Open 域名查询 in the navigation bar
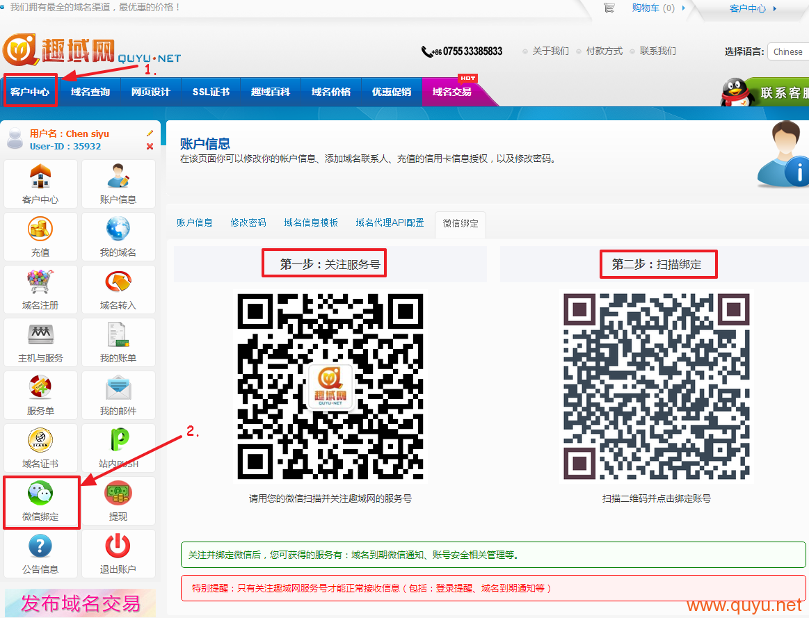 pos(90,92)
